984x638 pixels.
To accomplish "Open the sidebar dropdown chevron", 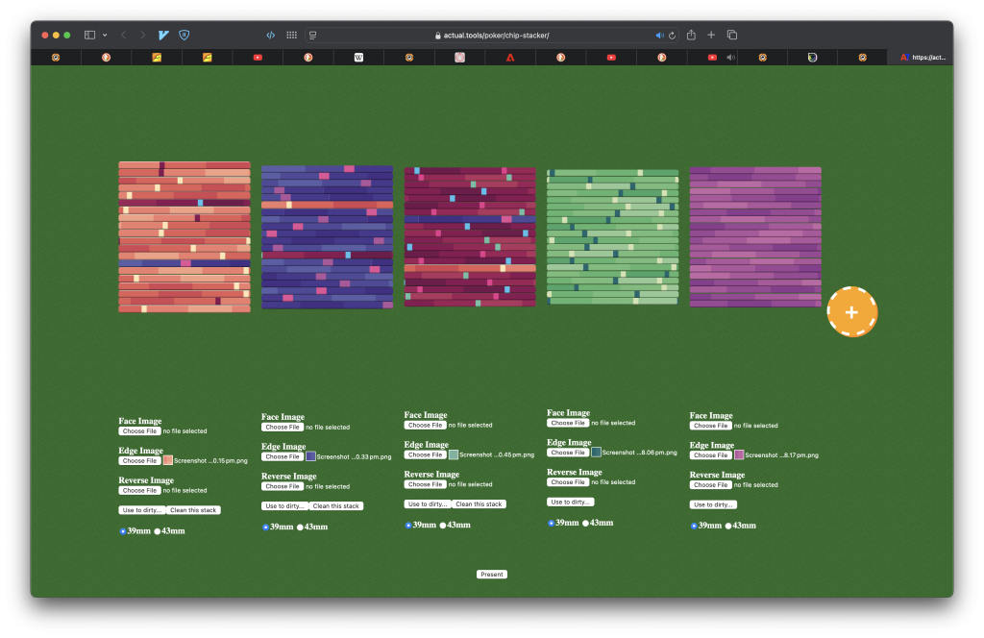I will (105, 35).
